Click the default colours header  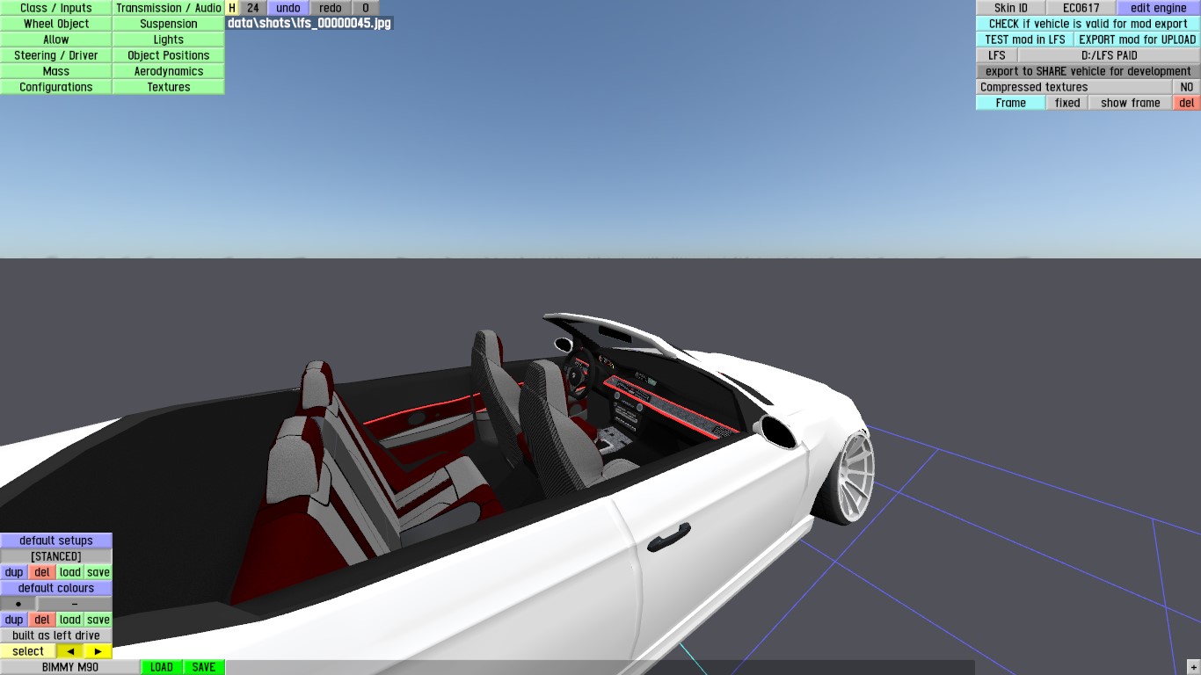(x=56, y=588)
